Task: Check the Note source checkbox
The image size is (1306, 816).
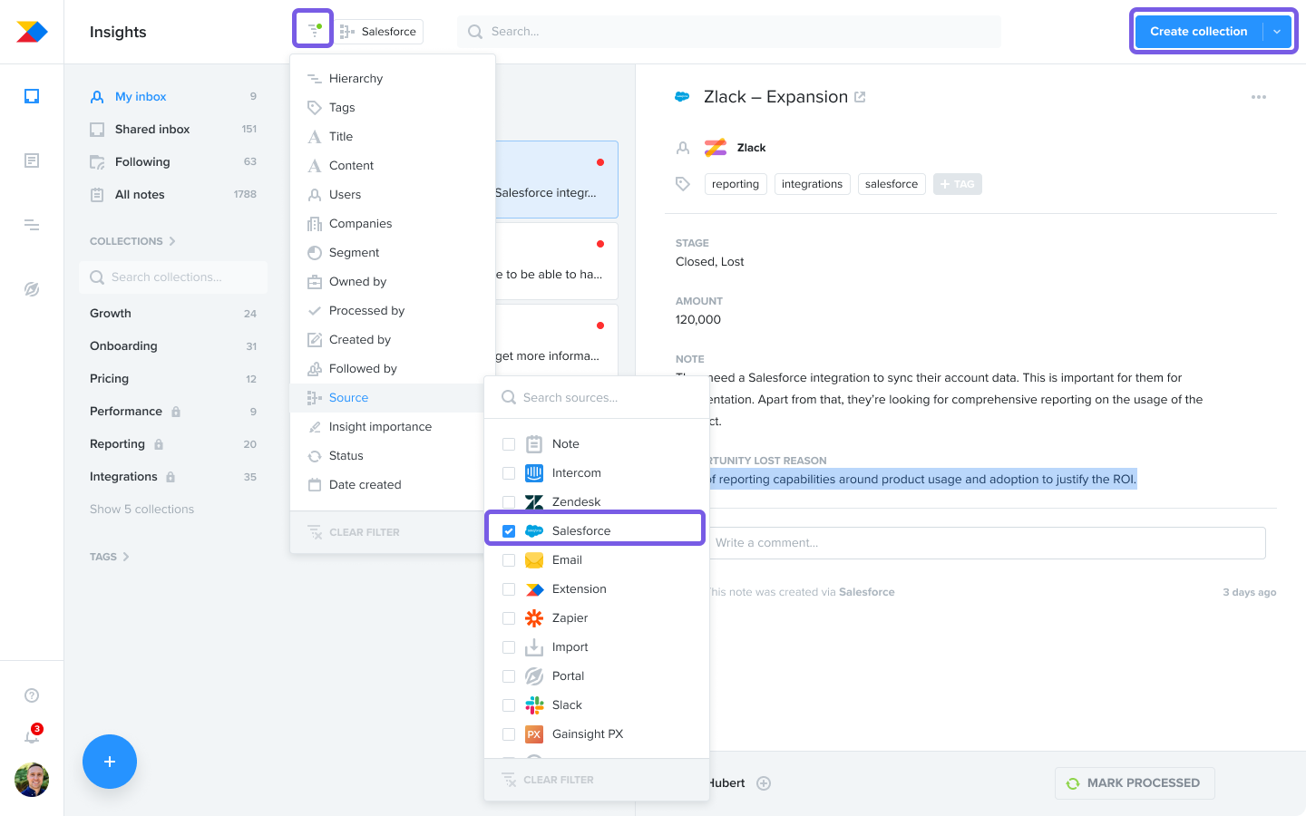Action: tap(509, 444)
